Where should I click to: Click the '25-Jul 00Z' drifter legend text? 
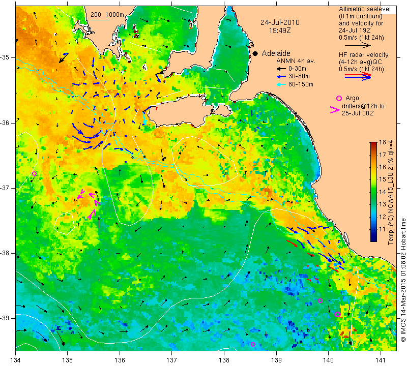click(x=358, y=113)
